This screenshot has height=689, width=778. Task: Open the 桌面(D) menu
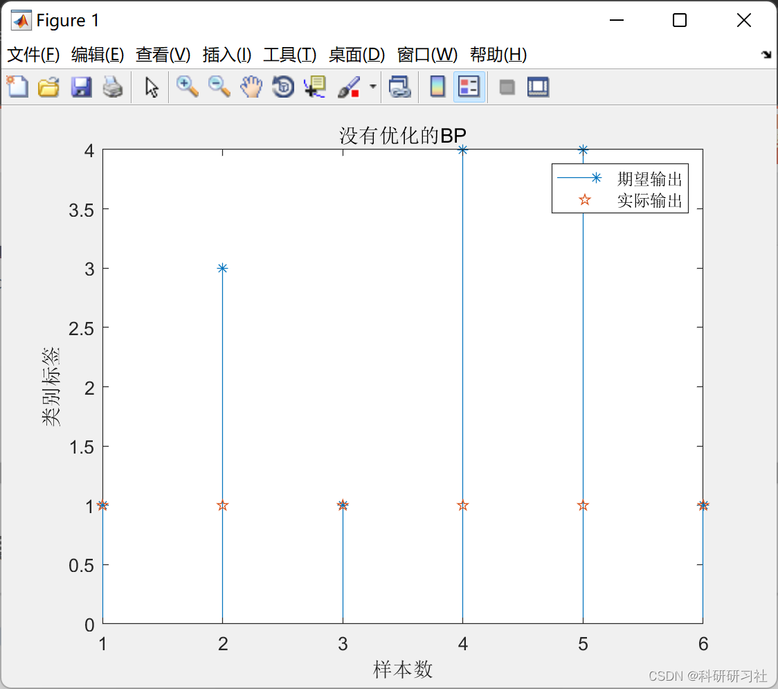tap(356, 55)
